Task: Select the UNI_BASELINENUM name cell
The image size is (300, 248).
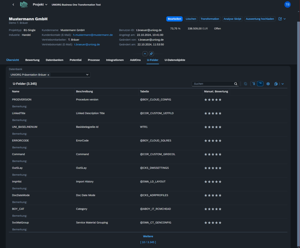Action: coord(25,127)
